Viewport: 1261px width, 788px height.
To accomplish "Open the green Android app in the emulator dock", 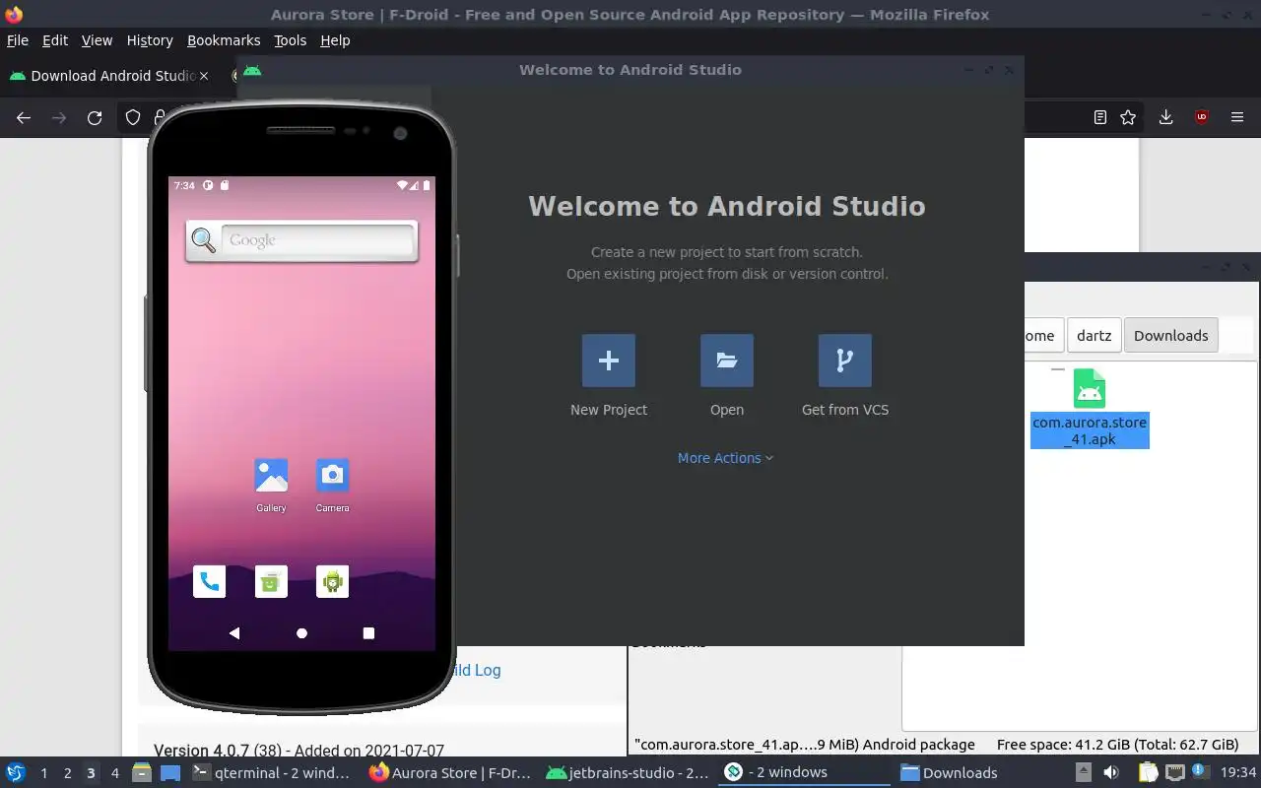I will [332, 581].
